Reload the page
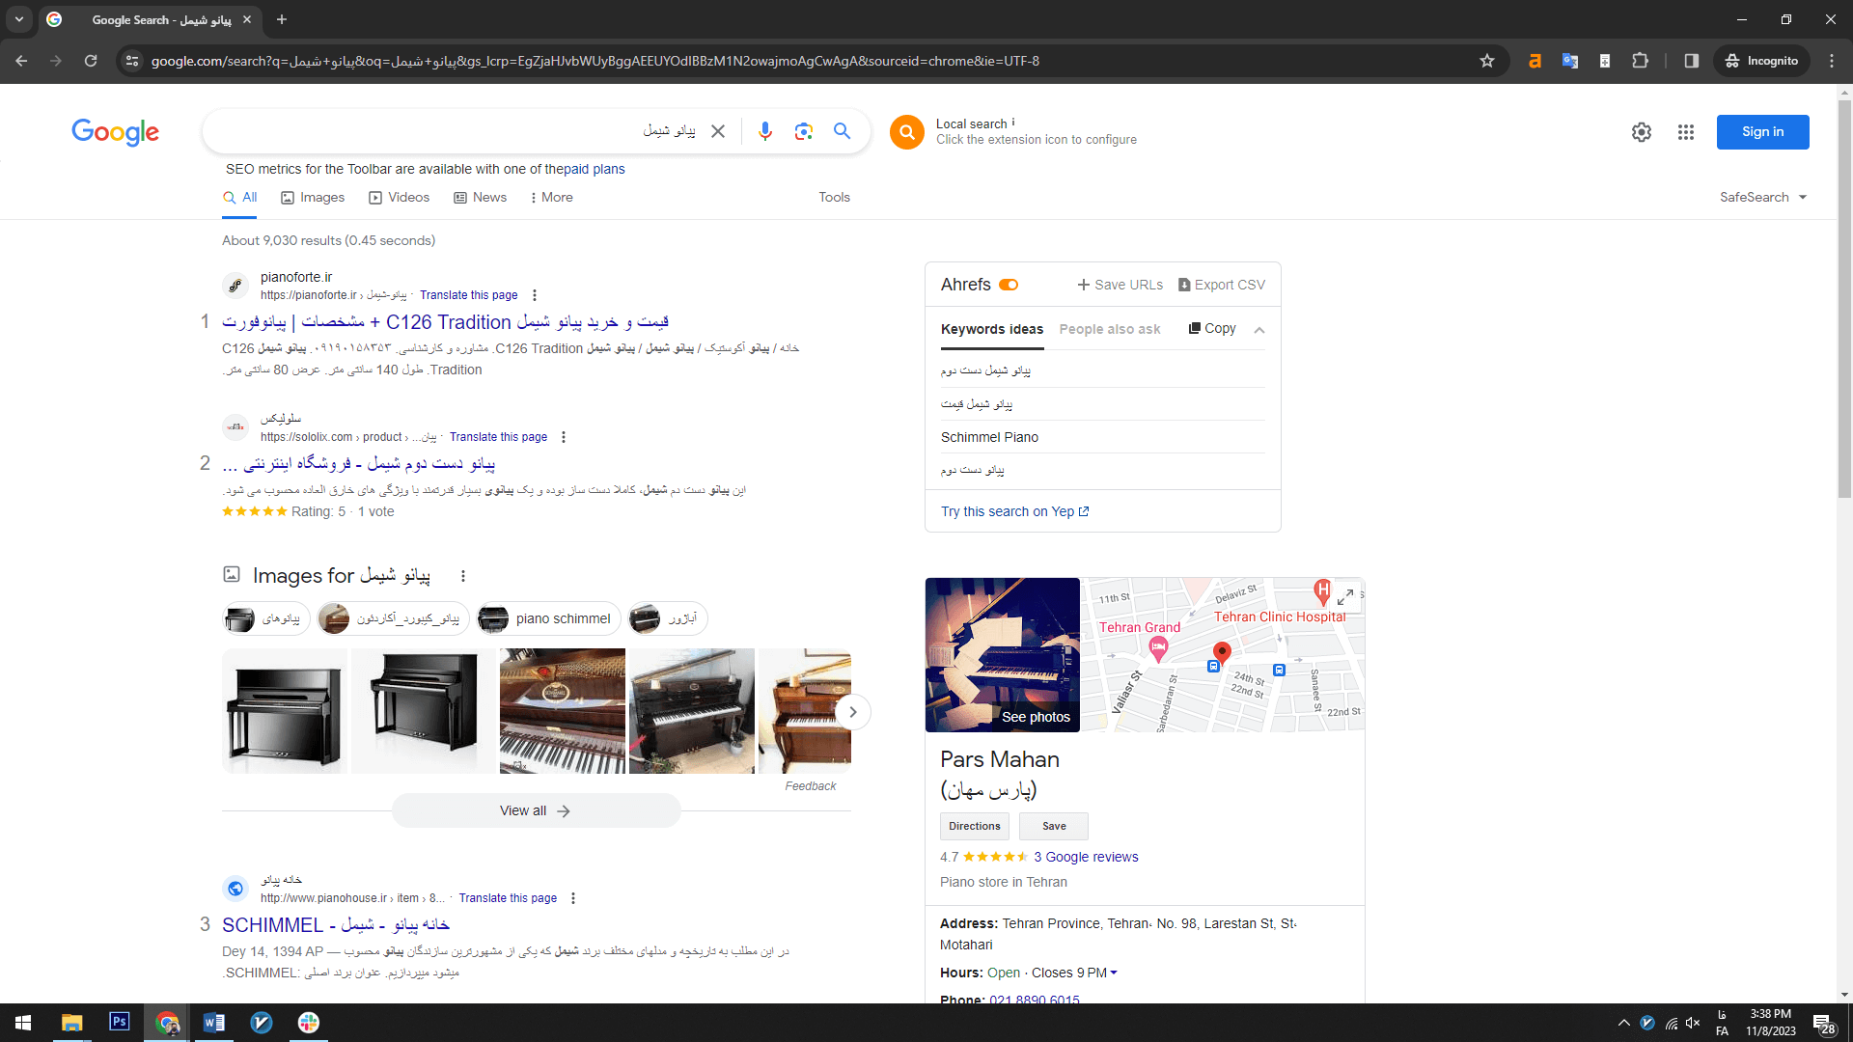Image resolution: width=1853 pixels, height=1042 pixels. pyautogui.click(x=91, y=61)
